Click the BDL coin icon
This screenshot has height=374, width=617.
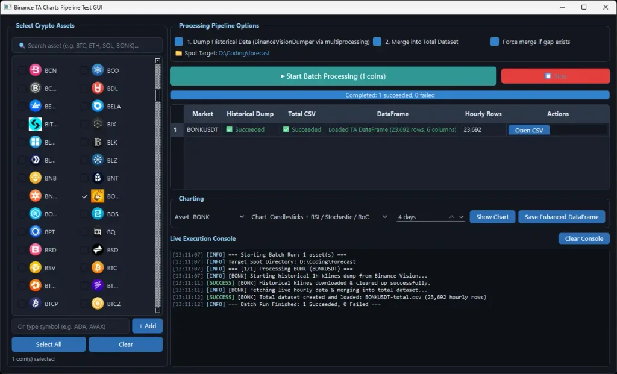[x=98, y=88]
